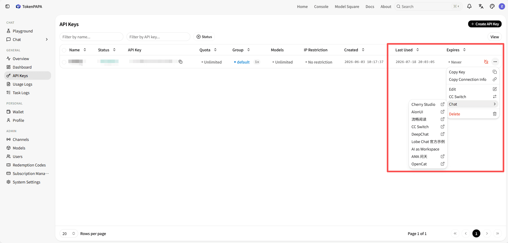Select Delete in the context menu

(473, 114)
